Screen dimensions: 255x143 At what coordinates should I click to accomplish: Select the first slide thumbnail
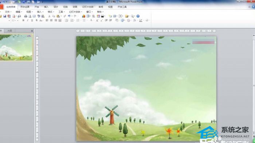(x=16, y=47)
